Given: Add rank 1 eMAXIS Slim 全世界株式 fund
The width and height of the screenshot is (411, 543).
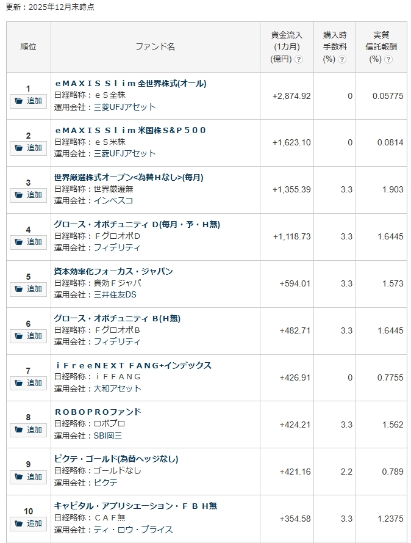Looking at the screenshot, I should [x=28, y=101].
